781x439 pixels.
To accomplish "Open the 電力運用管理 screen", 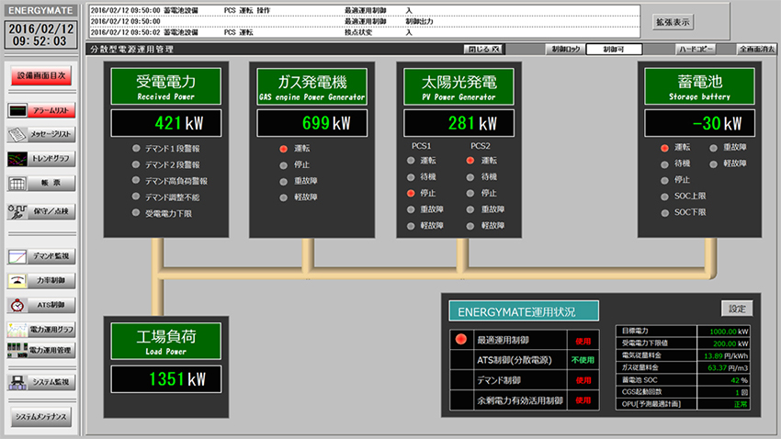I will coord(41,350).
